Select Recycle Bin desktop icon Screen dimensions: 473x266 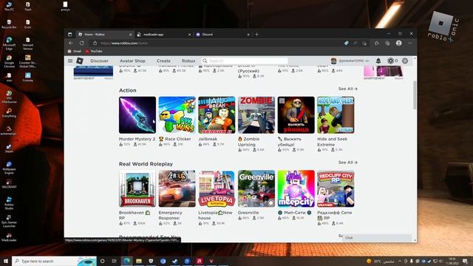pos(9,24)
